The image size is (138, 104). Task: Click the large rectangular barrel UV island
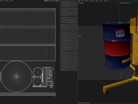pyautogui.click(x=28, y=35)
